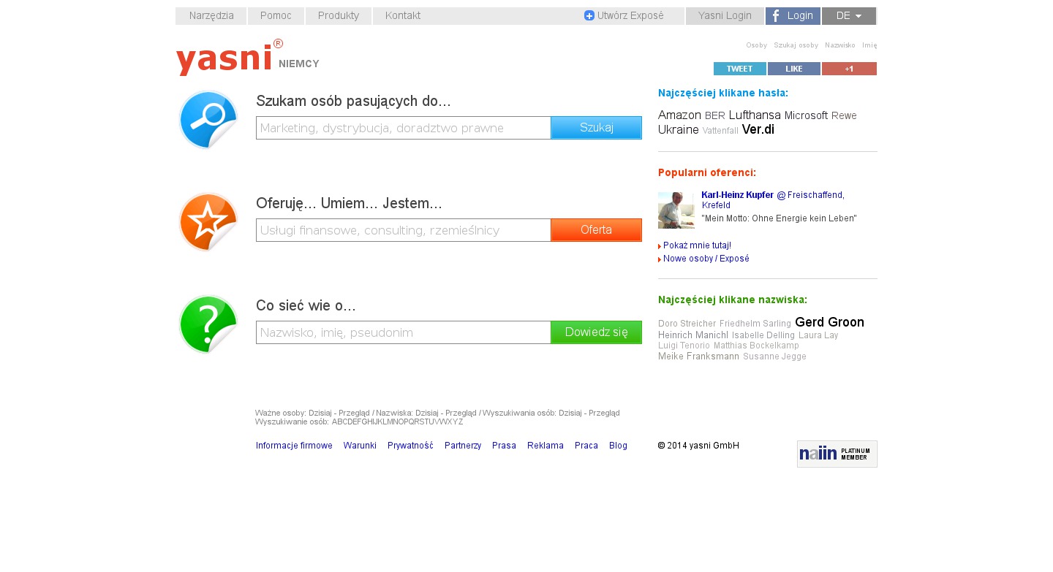Click the blue Szukaj button

pos(597,128)
